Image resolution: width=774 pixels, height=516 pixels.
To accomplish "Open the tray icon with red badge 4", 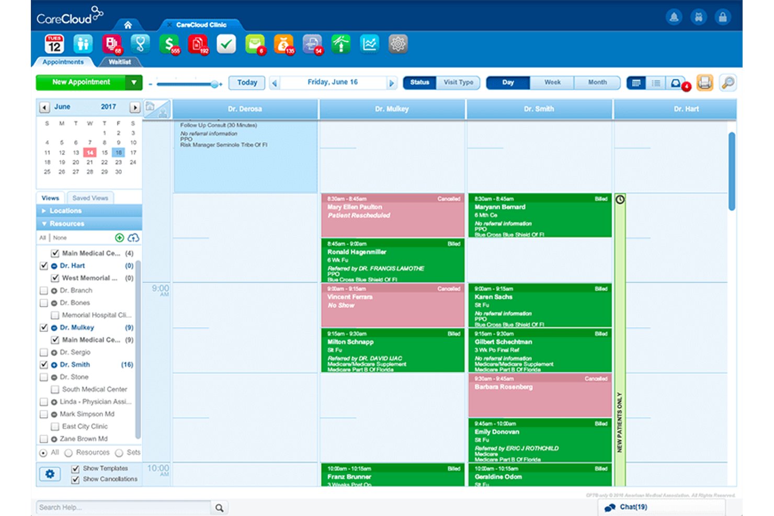I will coord(677,83).
